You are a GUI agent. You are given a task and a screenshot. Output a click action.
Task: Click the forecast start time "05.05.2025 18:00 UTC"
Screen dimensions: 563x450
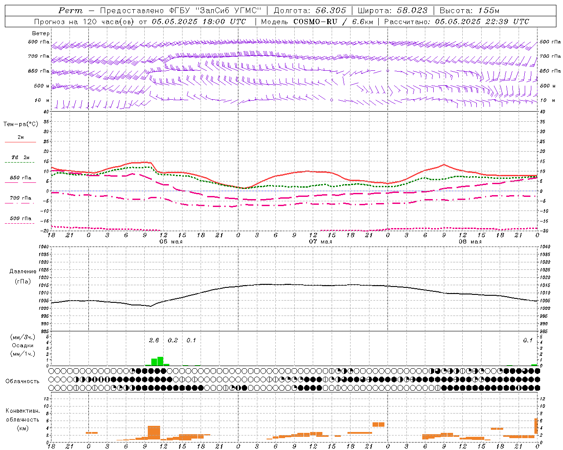point(199,22)
